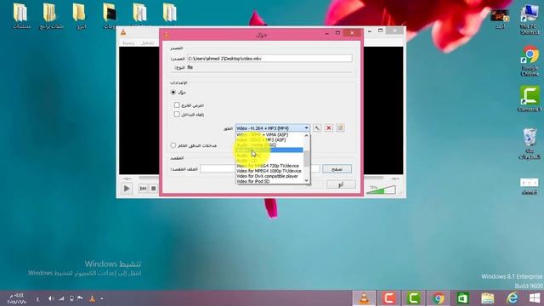The image size is (544, 306).
Task: Enable the display output checkbox
Action: tap(177, 105)
